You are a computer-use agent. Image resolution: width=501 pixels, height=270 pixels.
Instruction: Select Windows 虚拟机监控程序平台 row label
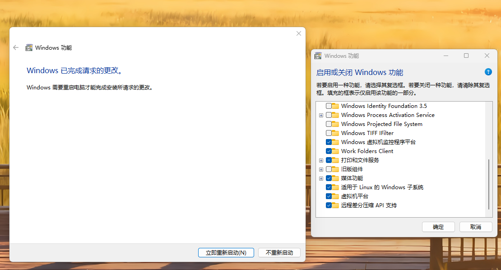pos(378,142)
